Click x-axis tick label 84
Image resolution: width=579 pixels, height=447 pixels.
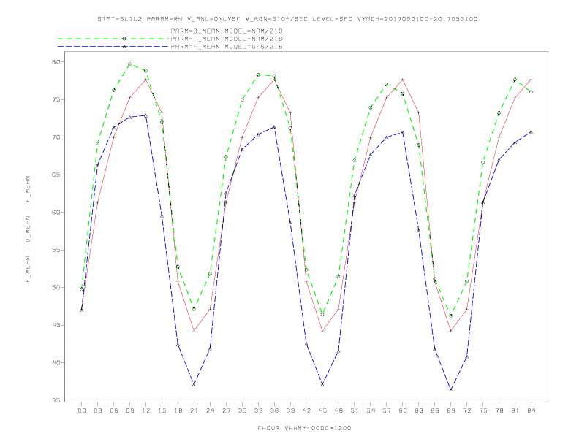(x=531, y=410)
